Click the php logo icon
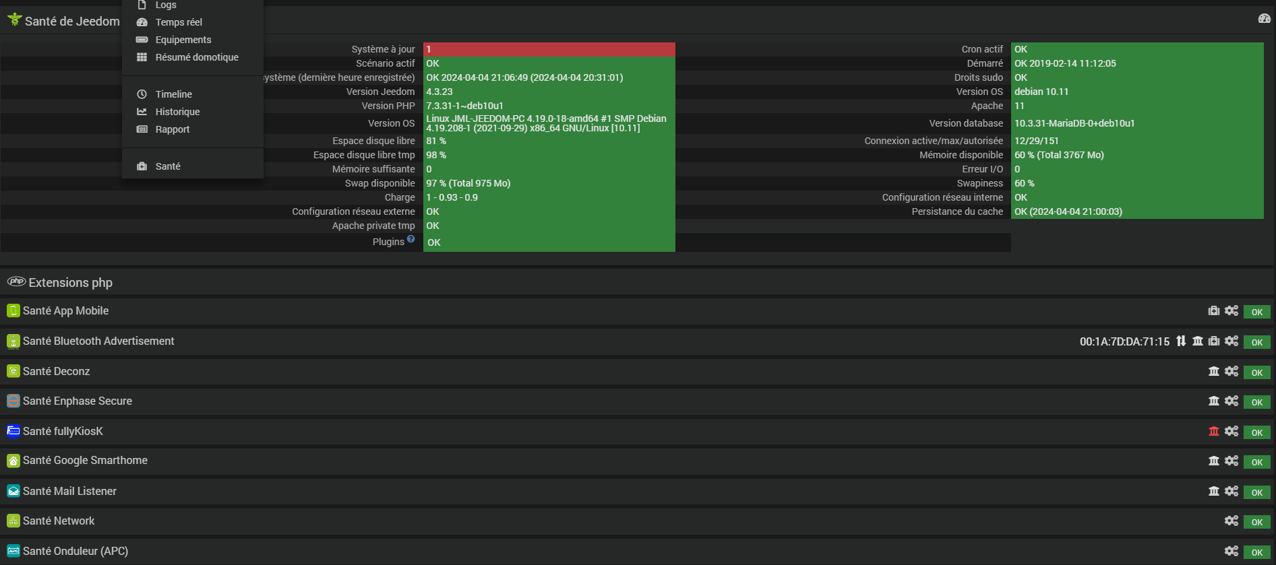 coord(16,281)
